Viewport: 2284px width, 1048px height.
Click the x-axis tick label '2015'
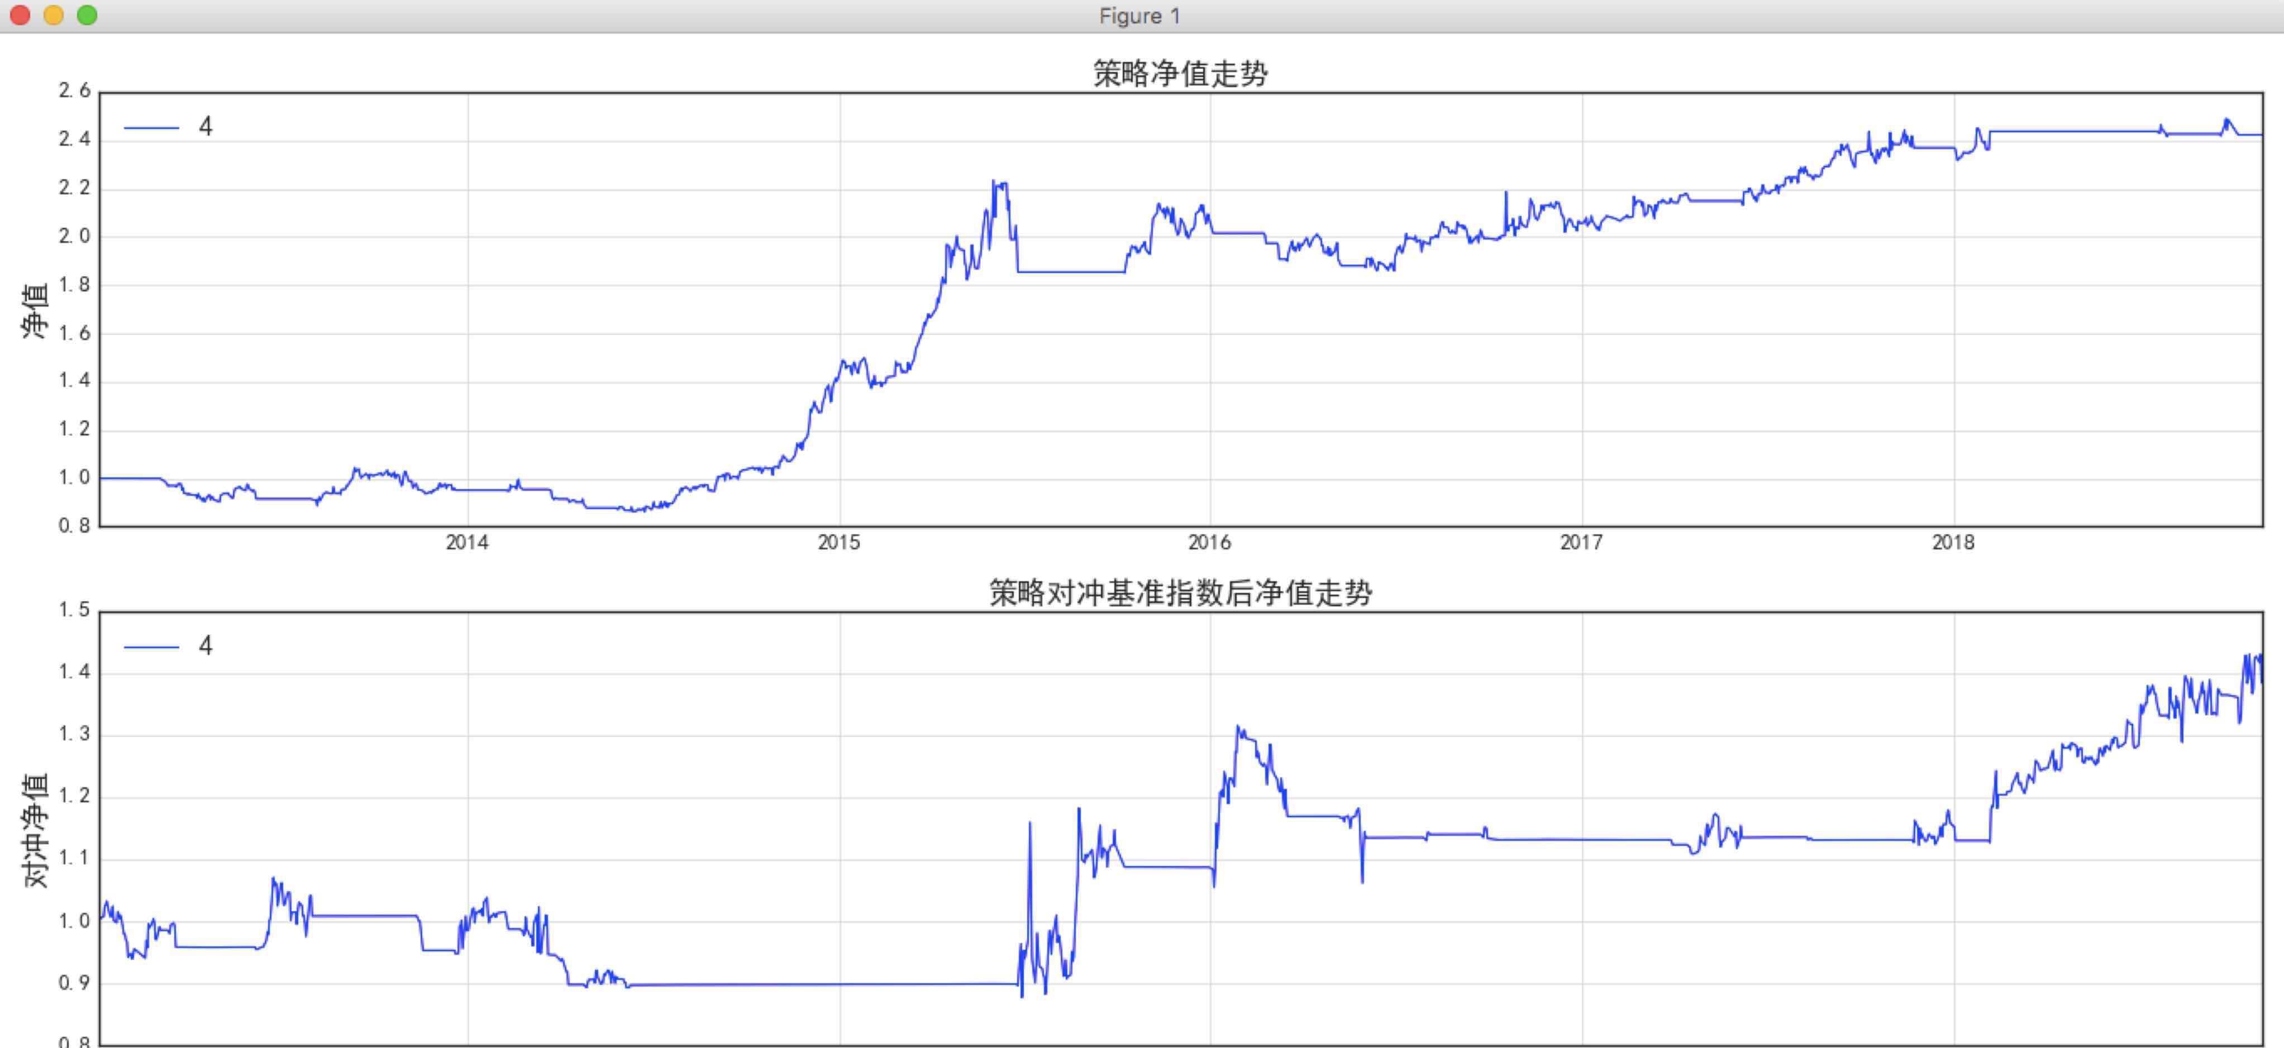tap(839, 543)
